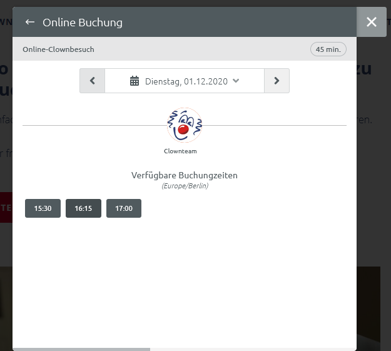The height and width of the screenshot is (351, 391).
Task: Click the Online Buchung dialog title
Action: (83, 23)
